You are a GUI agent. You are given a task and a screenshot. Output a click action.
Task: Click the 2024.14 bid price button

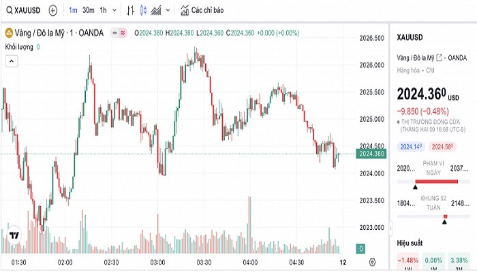411,146
